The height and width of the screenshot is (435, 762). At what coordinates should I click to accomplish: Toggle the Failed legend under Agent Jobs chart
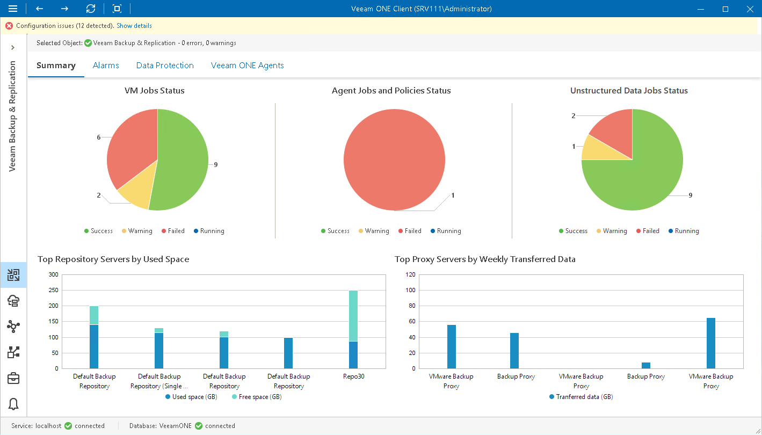[x=409, y=230]
